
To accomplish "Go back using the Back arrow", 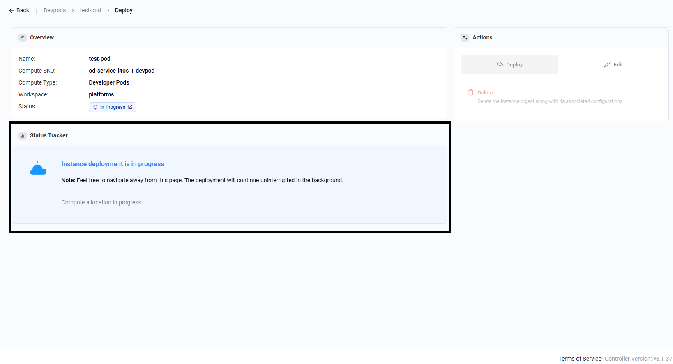I will point(19,10).
